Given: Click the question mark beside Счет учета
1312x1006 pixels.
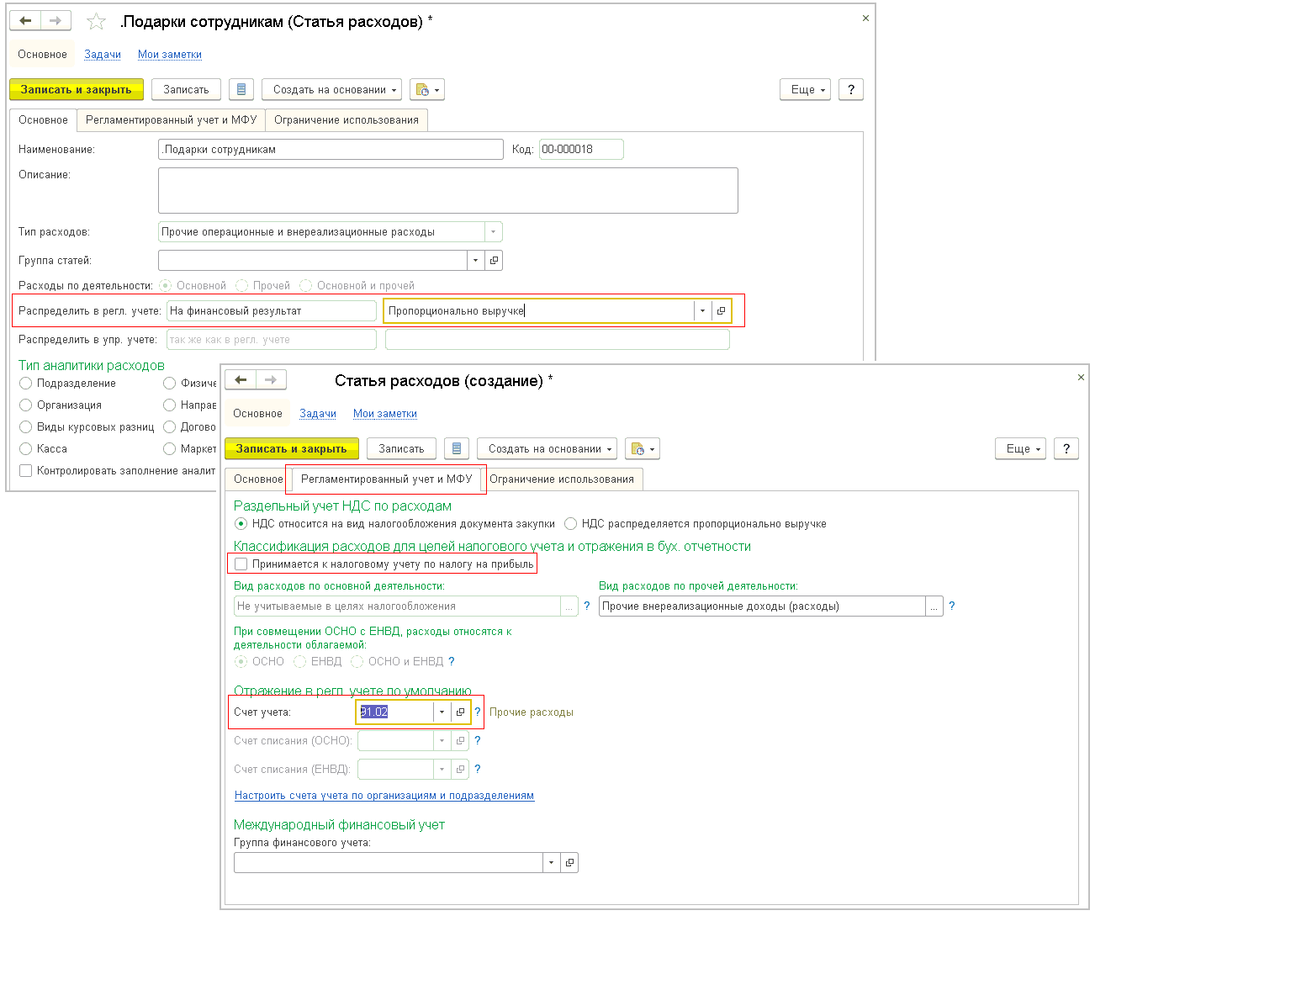Looking at the screenshot, I should tap(478, 712).
